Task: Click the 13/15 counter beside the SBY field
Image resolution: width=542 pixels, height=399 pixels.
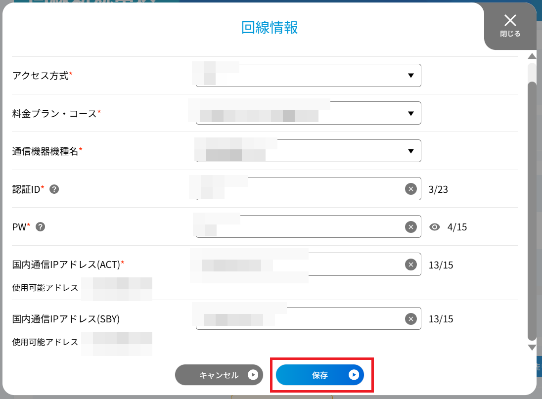Action: (x=441, y=319)
